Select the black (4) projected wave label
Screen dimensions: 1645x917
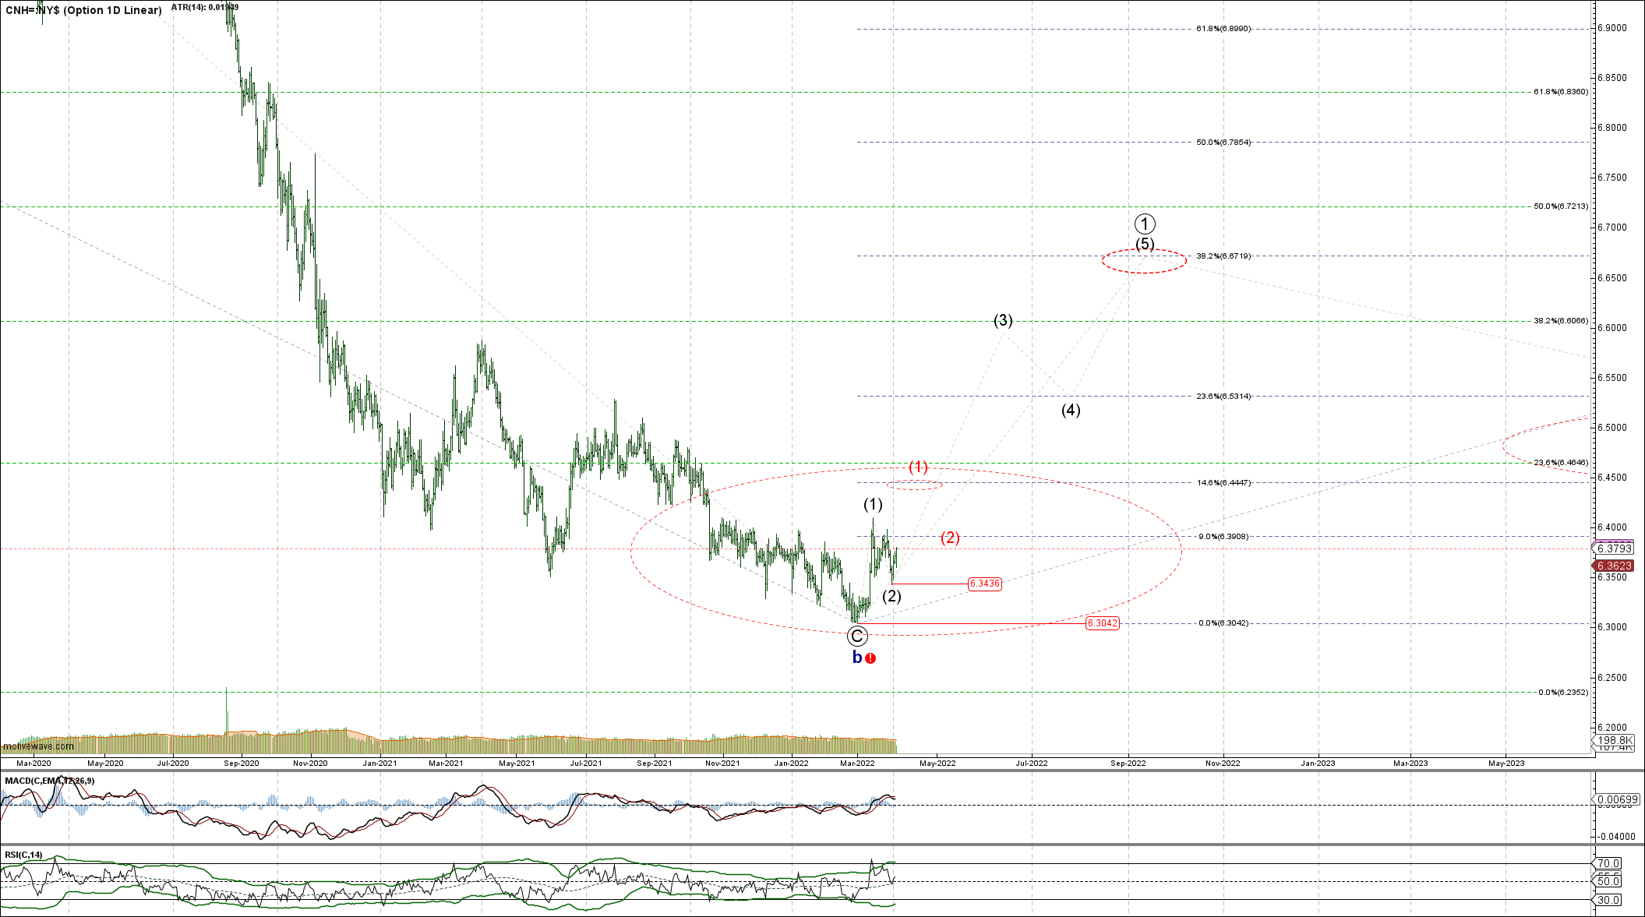1071,410
